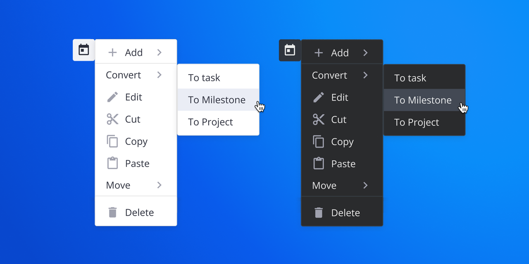Select To task in light submenu

[x=204, y=78]
